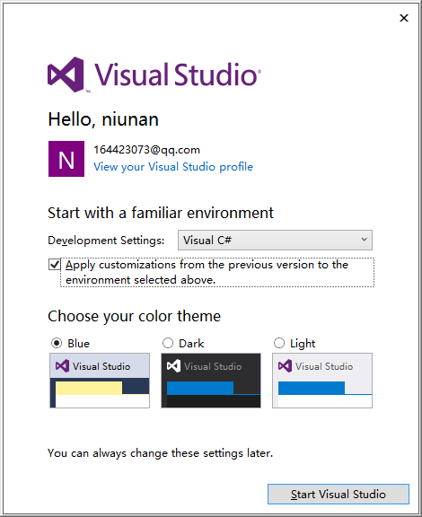The width and height of the screenshot is (422, 517).
Task: Select the Light theme radio button
Action: click(x=279, y=343)
